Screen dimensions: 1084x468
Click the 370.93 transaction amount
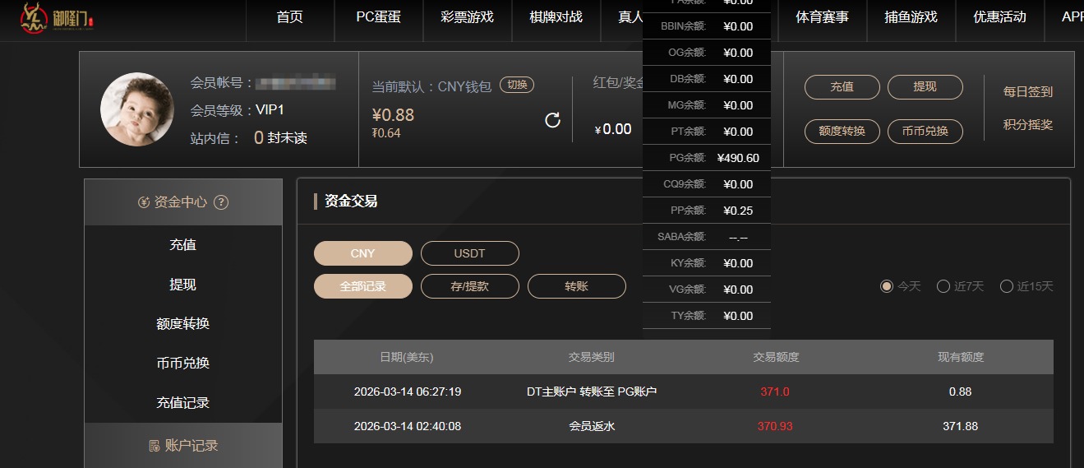point(775,426)
